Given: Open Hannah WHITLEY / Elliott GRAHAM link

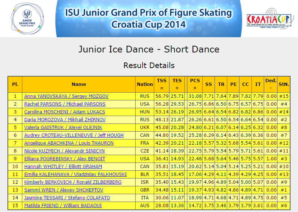Looking at the screenshot, I should click(x=63, y=167).
